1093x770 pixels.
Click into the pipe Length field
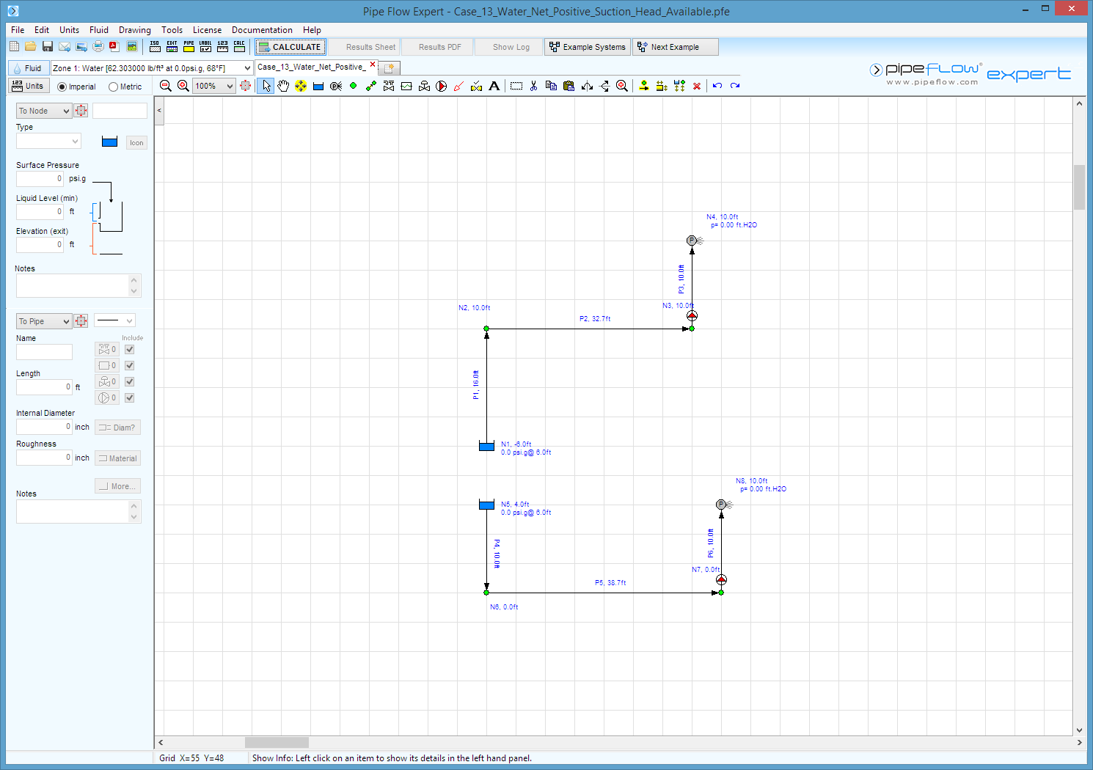44,387
